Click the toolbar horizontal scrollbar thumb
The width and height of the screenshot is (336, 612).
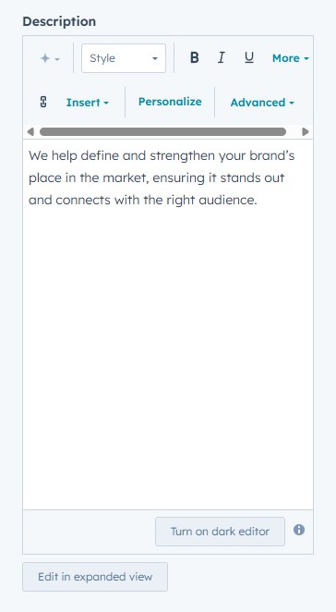tap(162, 132)
